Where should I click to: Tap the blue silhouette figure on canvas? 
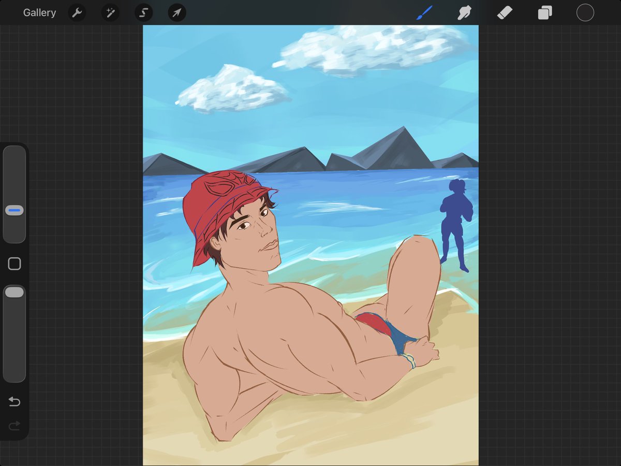point(456,225)
